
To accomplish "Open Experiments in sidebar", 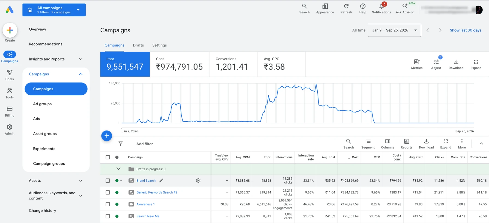I will point(44,148).
